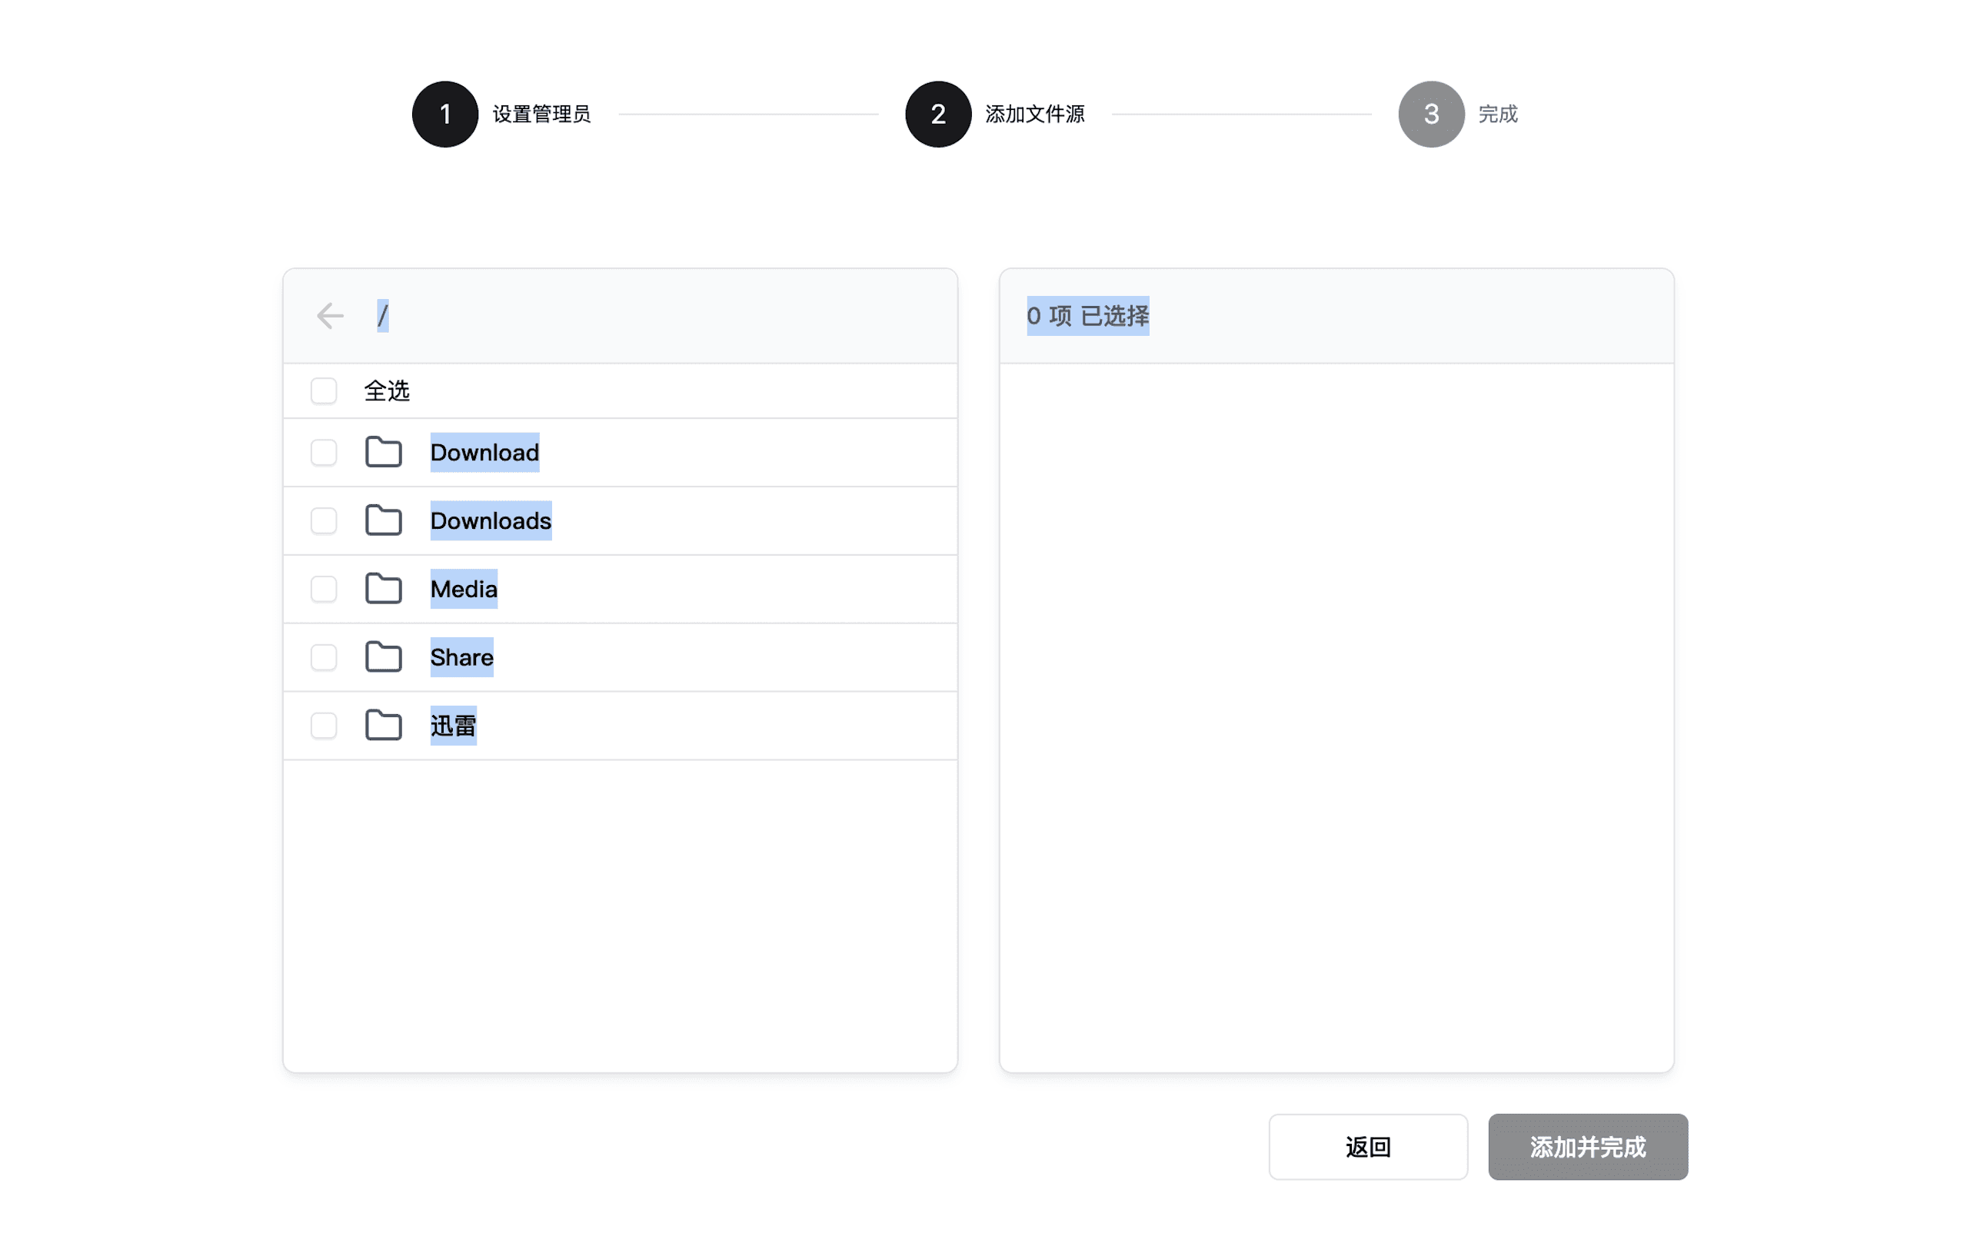Click the Share folder icon
This screenshot has width=1967, height=1256.
(383, 657)
